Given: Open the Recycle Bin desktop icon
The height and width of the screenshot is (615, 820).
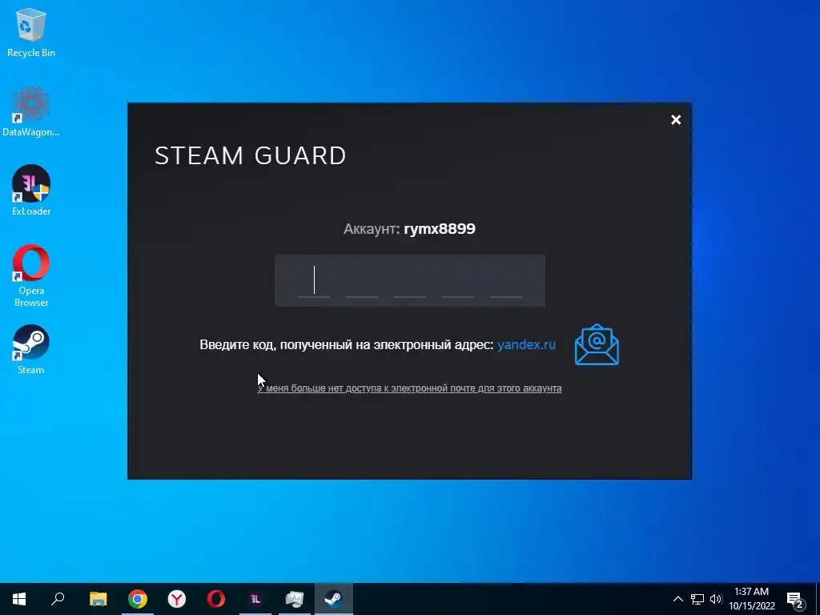Looking at the screenshot, I should pos(31,32).
